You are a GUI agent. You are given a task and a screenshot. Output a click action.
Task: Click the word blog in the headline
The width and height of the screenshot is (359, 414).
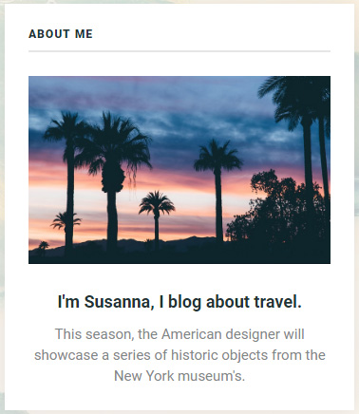point(184,302)
